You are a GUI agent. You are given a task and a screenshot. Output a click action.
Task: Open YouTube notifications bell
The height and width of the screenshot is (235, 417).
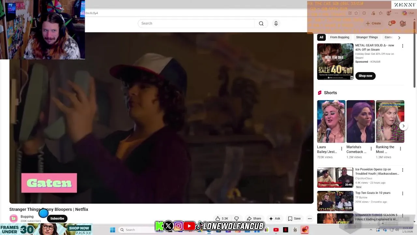coord(391,23)
